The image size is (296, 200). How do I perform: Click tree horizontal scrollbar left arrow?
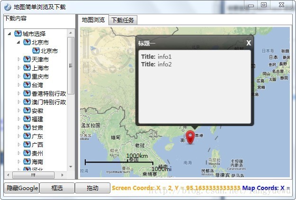tap(8, 175)
